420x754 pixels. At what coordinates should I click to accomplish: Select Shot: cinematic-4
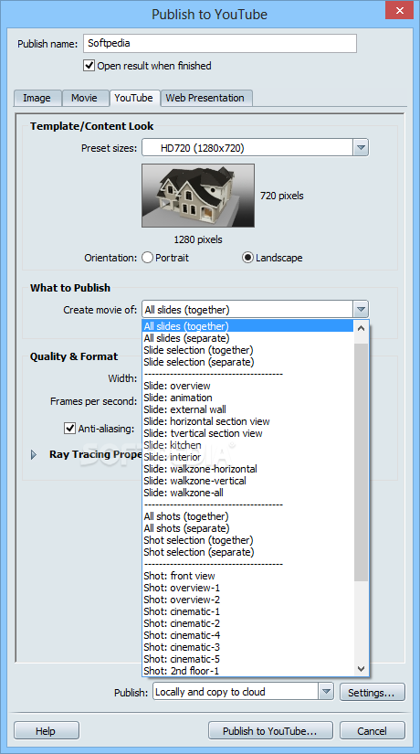point(248,635)
